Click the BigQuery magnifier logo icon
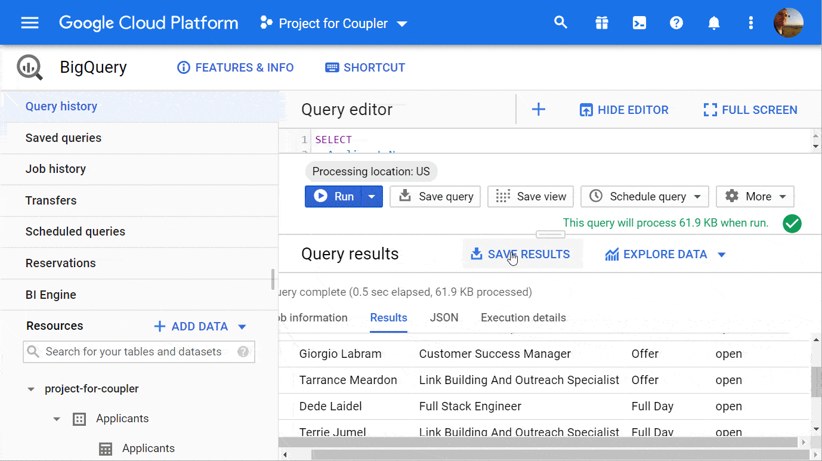This screenshot has height=461, width=822. [x=29, y=67]
